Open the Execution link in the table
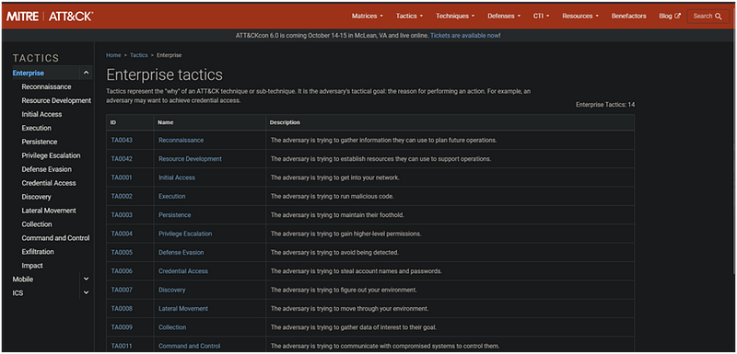The height and width of the screenshot is (354, 737). 172,197
